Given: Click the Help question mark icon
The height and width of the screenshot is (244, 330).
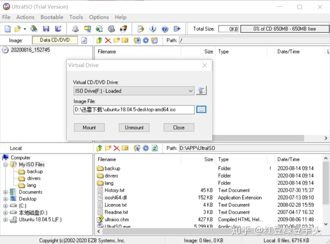Looking at the screenshot, I should (x=165, y=29).
